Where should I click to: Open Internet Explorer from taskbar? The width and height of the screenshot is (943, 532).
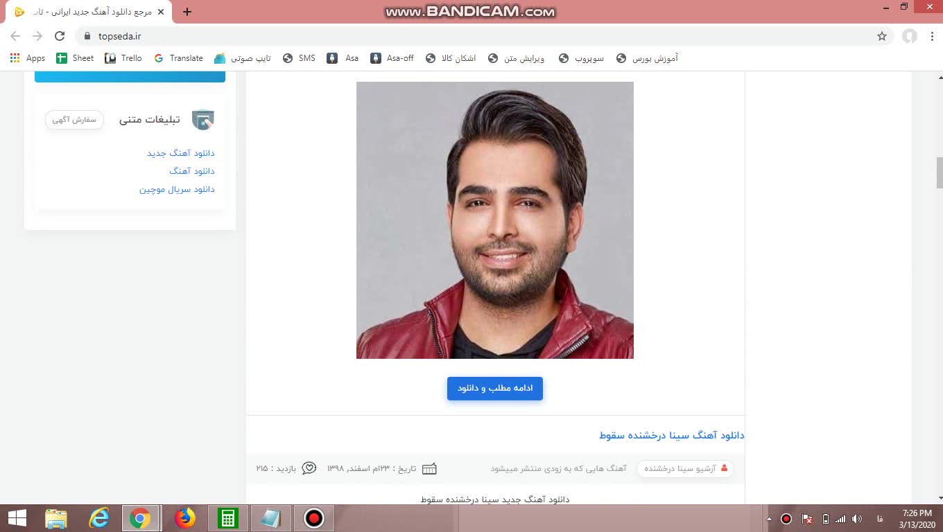99,517
